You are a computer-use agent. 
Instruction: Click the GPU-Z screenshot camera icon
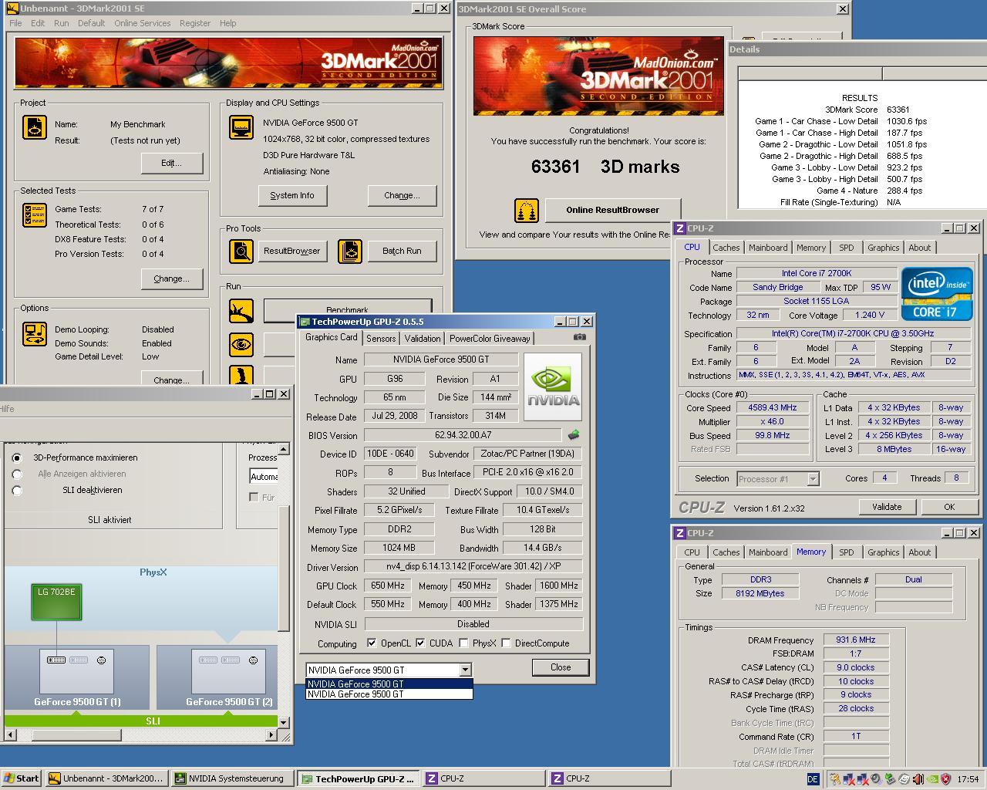(580, 337)
